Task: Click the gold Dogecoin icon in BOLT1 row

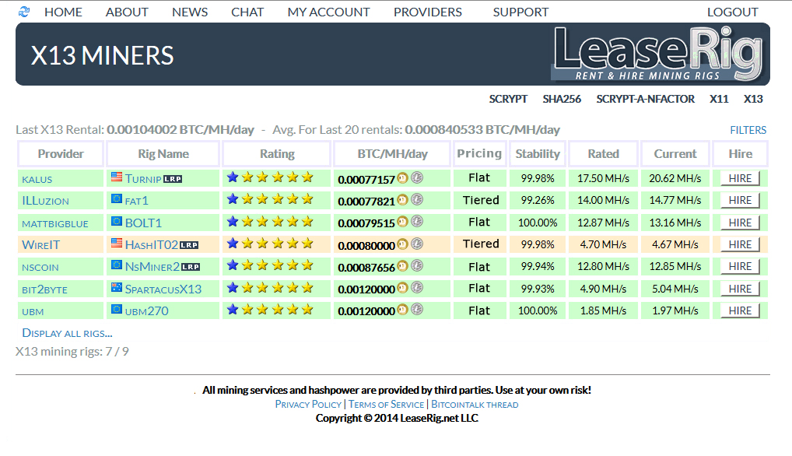Action: pos(402,222)
